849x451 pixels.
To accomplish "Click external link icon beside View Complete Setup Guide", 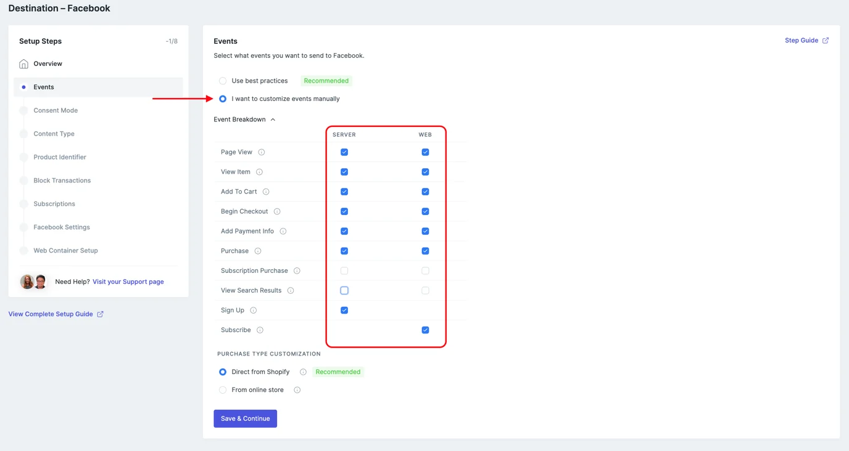I will (x=101, y=314).
